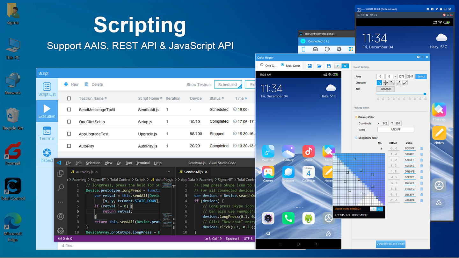Toggle the select-all header checkbox
The image size is (459, 258).
click(69, 98)
